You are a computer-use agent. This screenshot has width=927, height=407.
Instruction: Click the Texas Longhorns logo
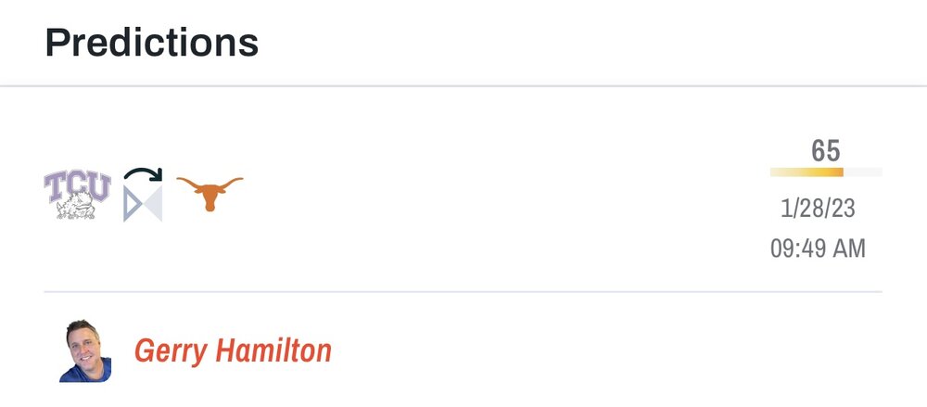(210, 193)
